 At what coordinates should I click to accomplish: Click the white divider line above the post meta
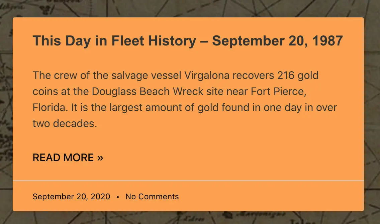tap(188, 181)
